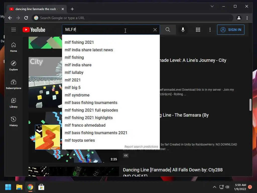Reload the page
The width and height of the screenshot is (257, 193).
[26, 18]
